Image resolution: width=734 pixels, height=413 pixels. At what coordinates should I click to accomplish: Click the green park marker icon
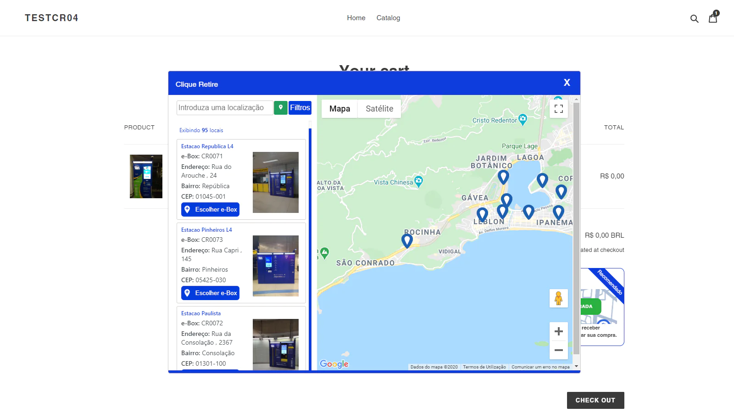point(325,253)
